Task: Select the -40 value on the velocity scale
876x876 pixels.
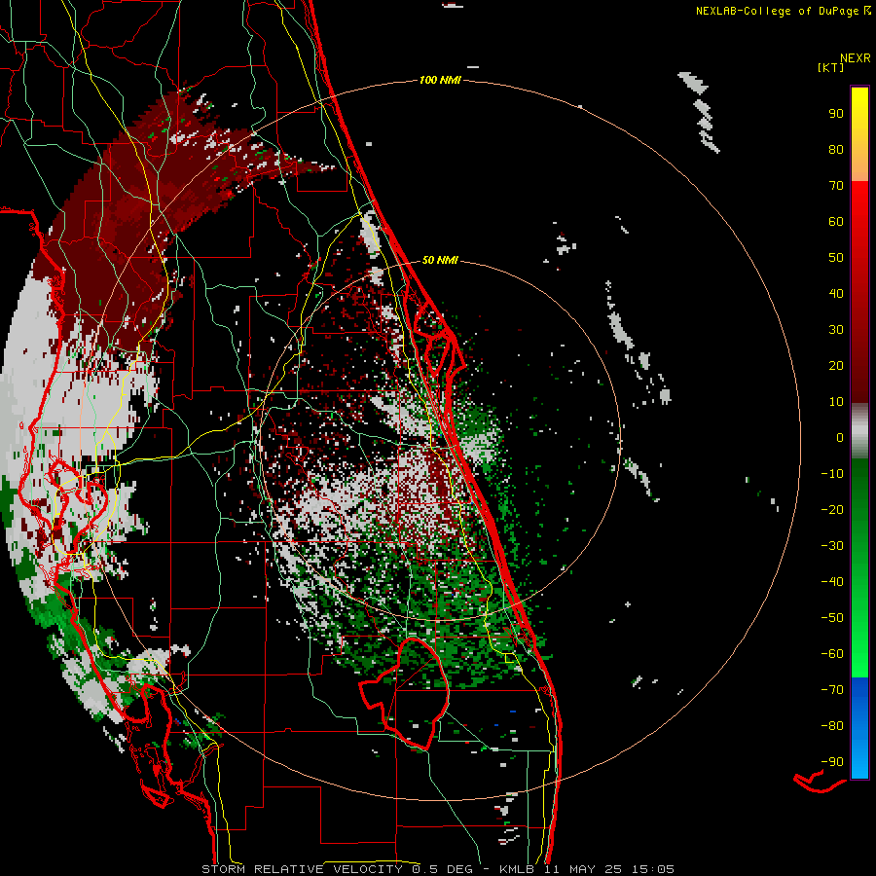Action: click(x=832, y=582)
